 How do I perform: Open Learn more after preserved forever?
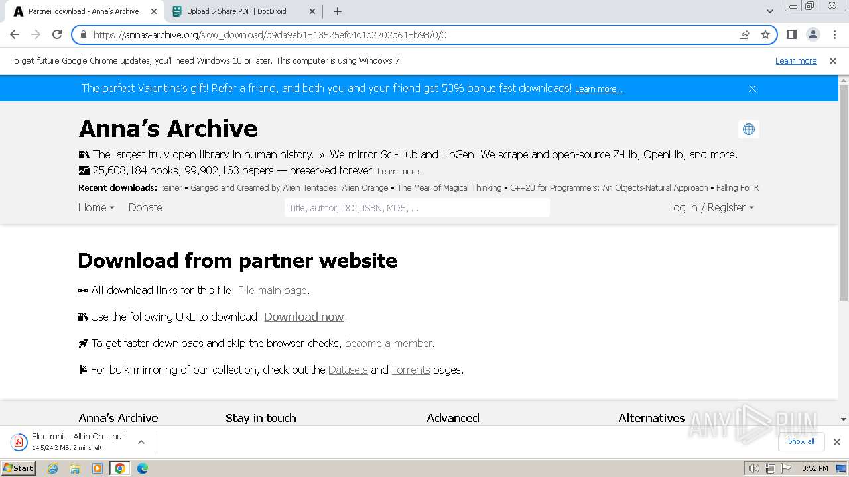[401, 171]
